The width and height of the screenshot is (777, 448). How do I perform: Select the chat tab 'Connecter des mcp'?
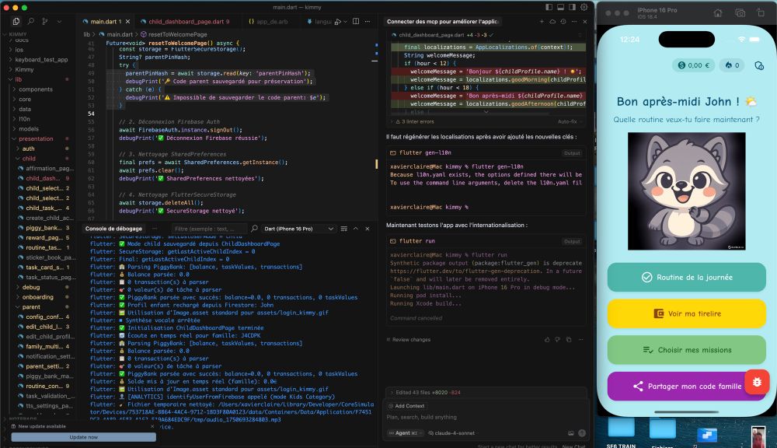[442, 21]
